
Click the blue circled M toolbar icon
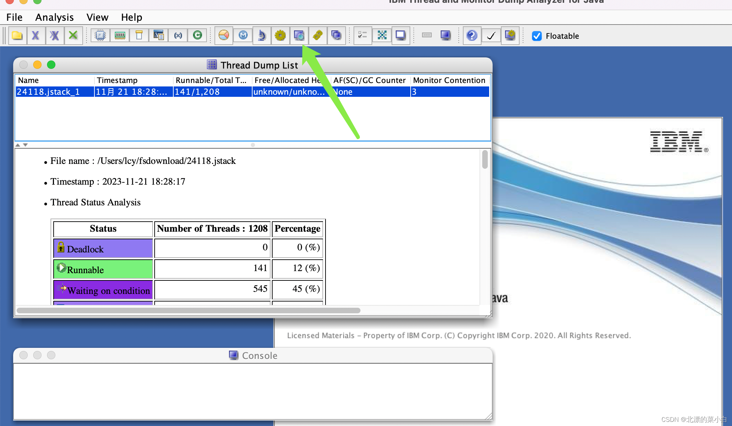tap(243, 35)
